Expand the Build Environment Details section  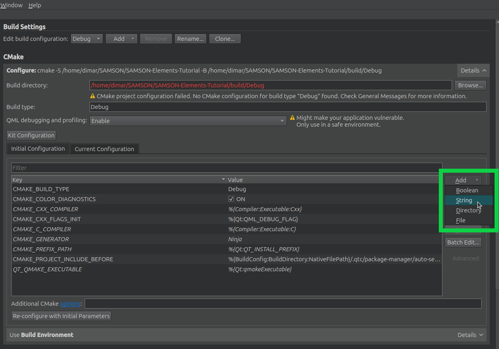tap(470, 335)
